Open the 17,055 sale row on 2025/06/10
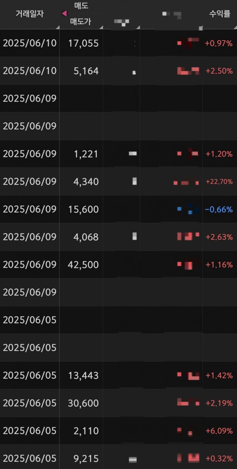 pyautogui.click(x=118, y=43)
